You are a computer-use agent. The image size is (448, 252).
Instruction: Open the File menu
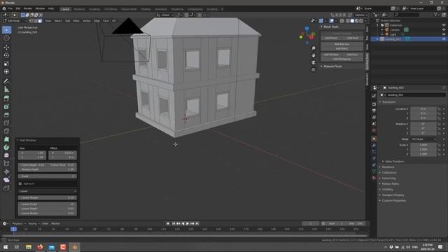point(10,8)
